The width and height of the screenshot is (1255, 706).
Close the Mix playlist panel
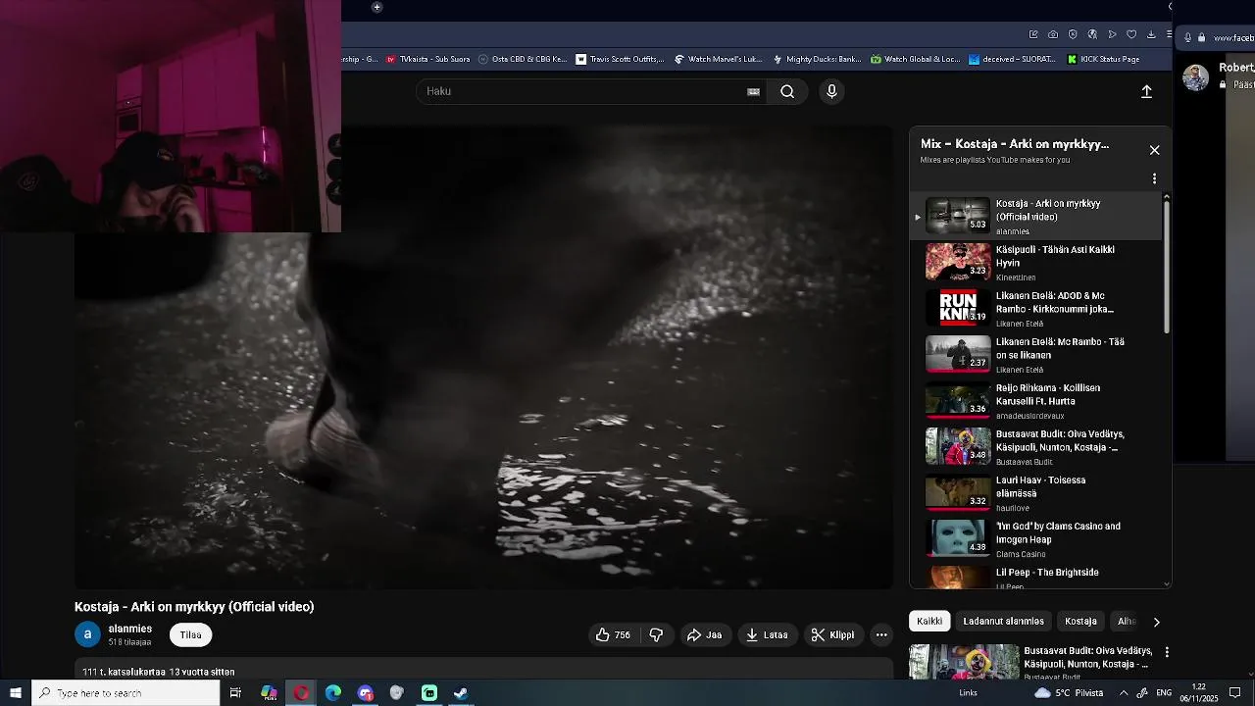(x=1154, y=150)
